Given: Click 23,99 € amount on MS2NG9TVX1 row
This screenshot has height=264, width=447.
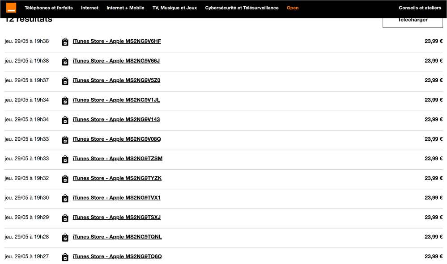Looking at the screenshot, I should (x=434, y=198).
